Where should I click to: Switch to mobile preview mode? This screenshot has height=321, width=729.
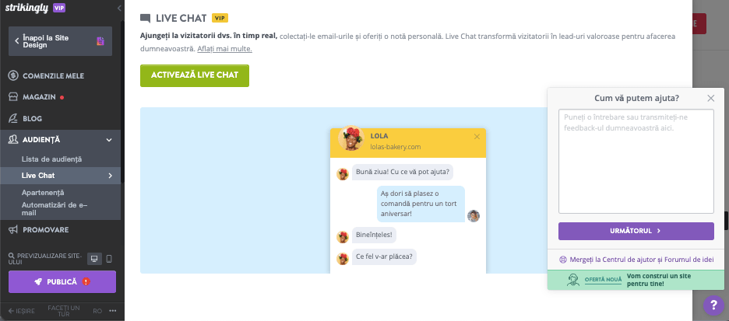pyautogui.click(x=109, y=259)
